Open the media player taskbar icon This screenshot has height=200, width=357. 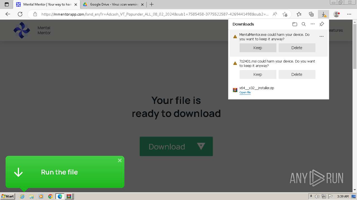(x=41, y=196)
